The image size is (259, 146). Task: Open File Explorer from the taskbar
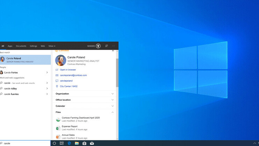[x=77, y=143]
